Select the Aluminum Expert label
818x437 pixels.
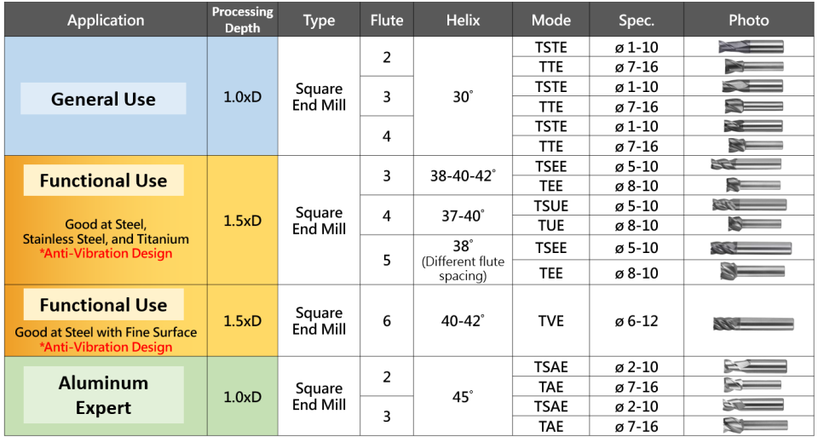(103, 395)
